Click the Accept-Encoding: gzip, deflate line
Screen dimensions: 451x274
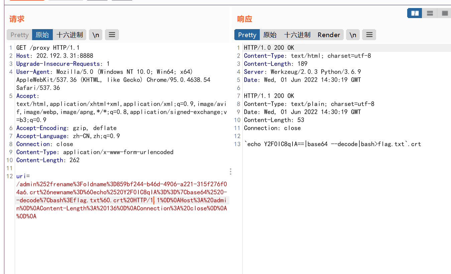(x=67, y=128)
